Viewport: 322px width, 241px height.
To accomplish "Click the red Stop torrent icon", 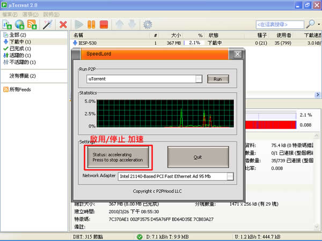I will pyautogui.click(x=104, y=25).
